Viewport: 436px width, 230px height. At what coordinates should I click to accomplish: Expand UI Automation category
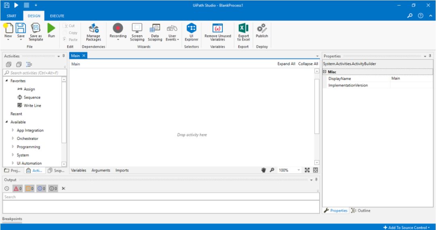[x=13, y=163]
